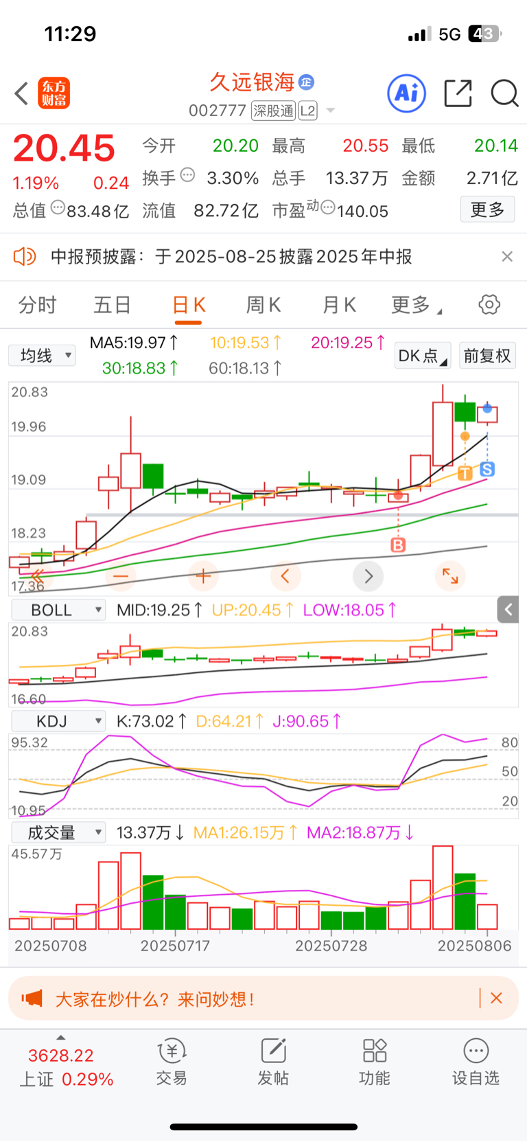Zoom out chart with minus icon
Screen dimensions: 527x1142
121,576
